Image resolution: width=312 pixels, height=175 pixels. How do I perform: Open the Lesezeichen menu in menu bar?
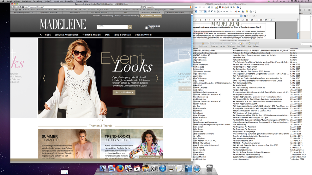tap(58, 1)
